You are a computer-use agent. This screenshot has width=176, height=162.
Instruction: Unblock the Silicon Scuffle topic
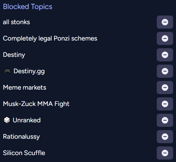[x=165, y=153]
